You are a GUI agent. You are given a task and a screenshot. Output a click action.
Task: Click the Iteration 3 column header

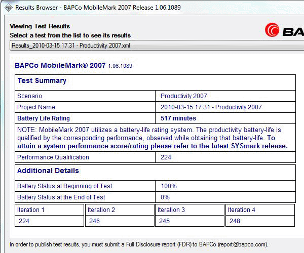tap(171, 210)
